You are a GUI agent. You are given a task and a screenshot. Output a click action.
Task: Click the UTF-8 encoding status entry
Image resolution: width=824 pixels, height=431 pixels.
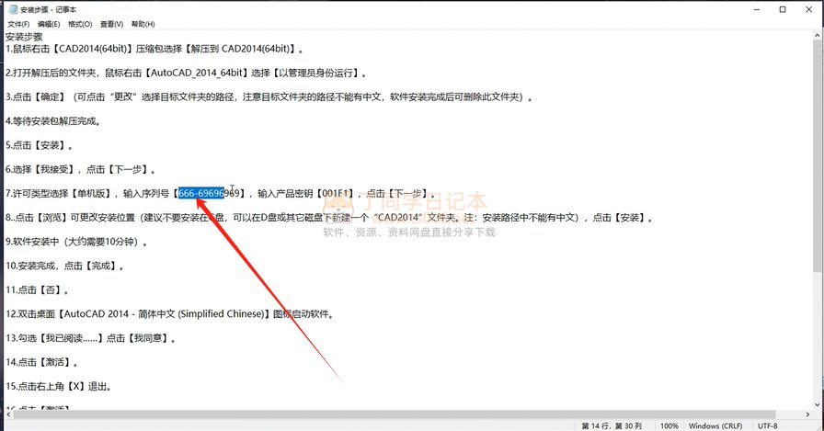[768, 425]
